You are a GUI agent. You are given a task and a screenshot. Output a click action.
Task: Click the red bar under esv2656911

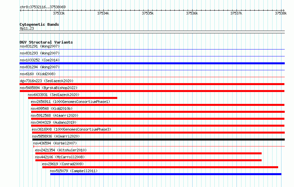pyautogui.click(x=158, y=105)
